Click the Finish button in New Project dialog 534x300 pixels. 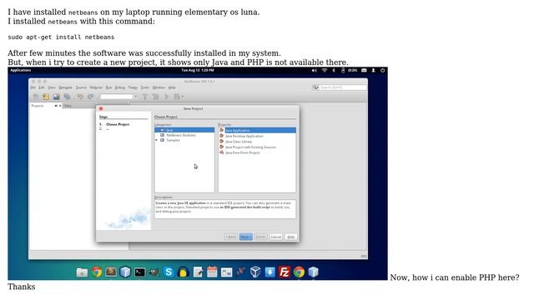tap(261, 237)
